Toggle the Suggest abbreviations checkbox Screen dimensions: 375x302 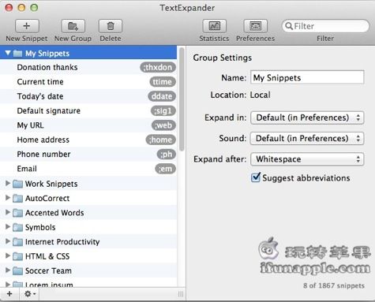(x=256, y=177)
